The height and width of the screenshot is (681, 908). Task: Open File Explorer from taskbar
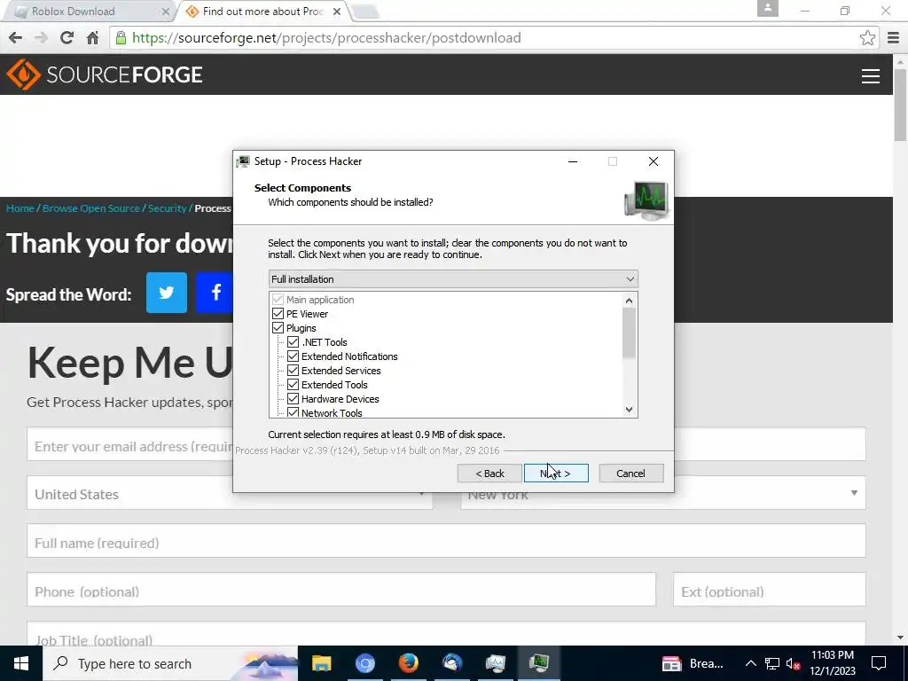(x=321, y=663)
